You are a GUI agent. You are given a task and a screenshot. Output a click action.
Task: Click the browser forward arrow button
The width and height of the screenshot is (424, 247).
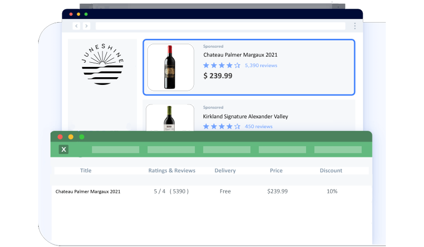click(x=87, y=26)
